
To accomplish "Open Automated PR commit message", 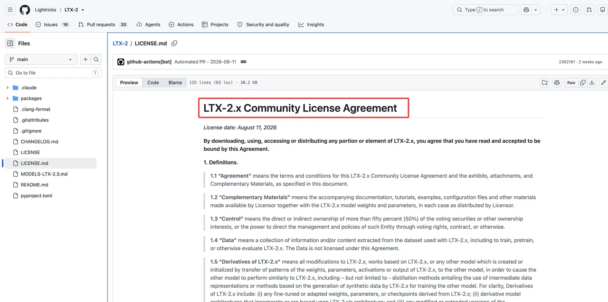I will tap(205, 62).
